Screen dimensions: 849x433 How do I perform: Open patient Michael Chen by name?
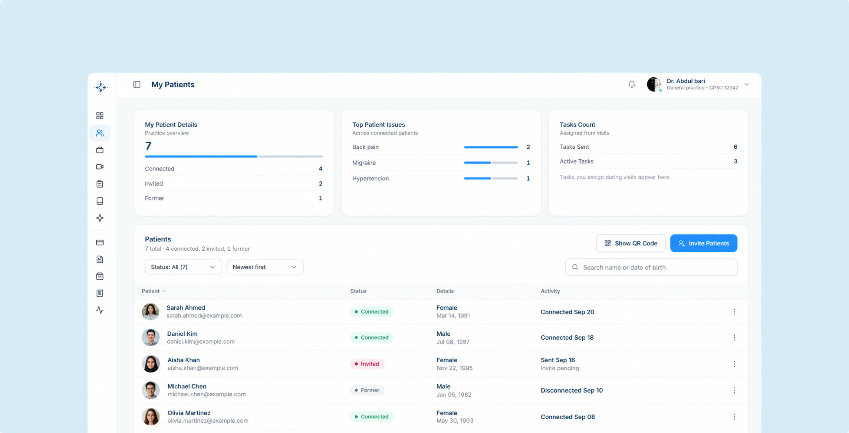(x=186, y=386)
